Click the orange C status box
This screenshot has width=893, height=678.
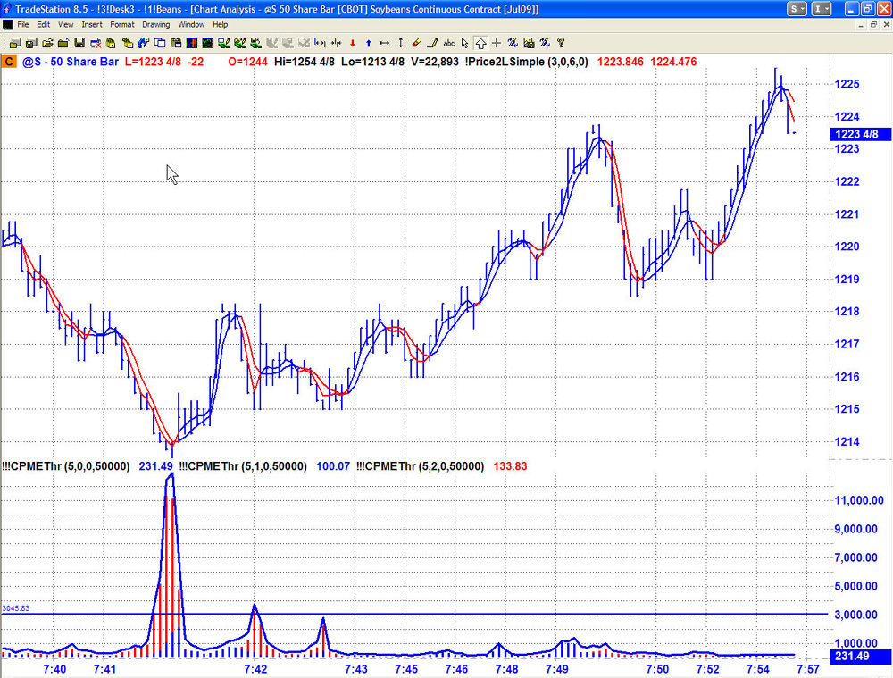pos(9,62)
